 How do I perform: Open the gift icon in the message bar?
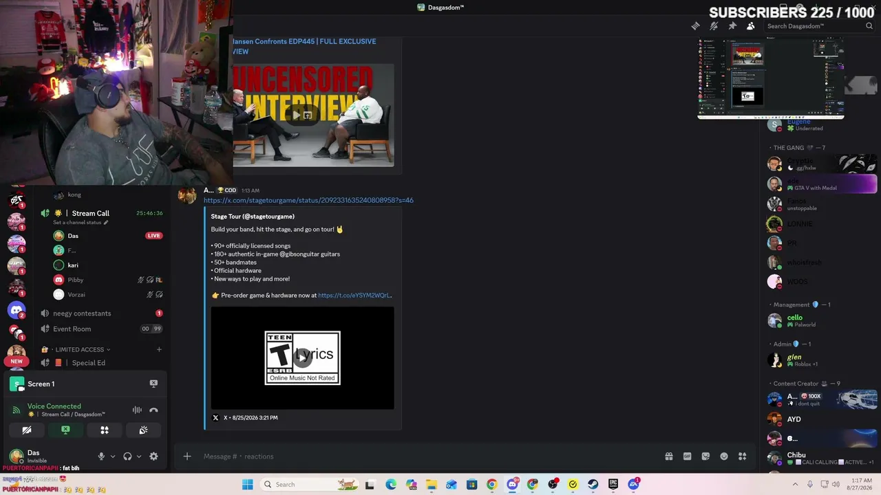668,456
